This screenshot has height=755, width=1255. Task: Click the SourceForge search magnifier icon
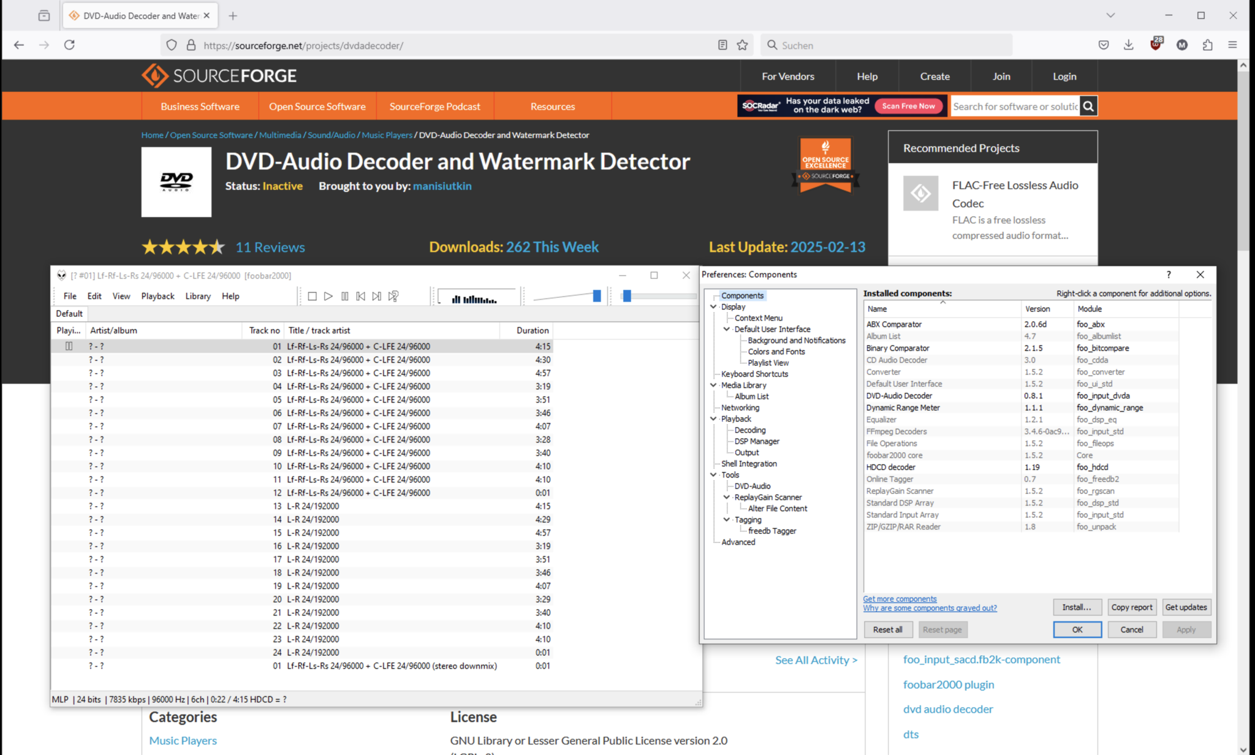[x=1088, y=106]
